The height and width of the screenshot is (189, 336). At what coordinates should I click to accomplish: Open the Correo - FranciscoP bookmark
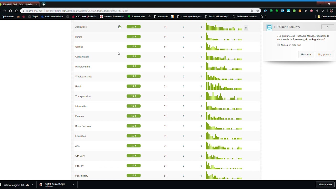[112, 17]
